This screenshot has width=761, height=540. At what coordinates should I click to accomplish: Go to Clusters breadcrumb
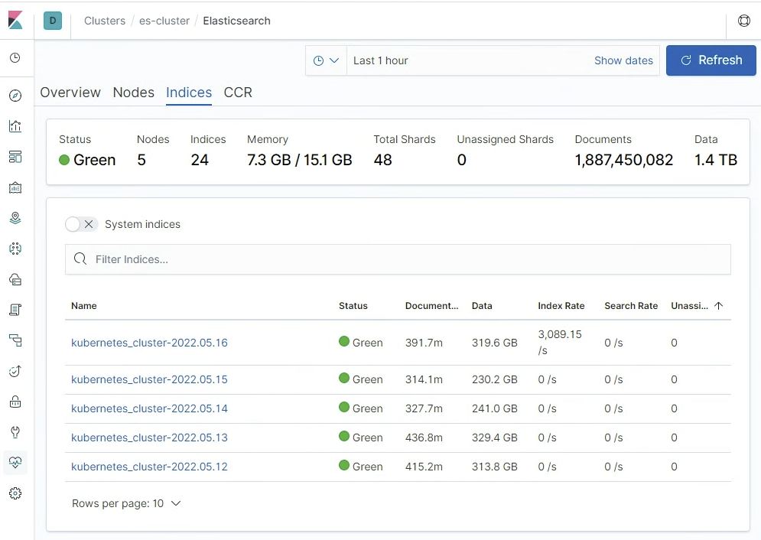pyautogui.click(x=105, y=21)
